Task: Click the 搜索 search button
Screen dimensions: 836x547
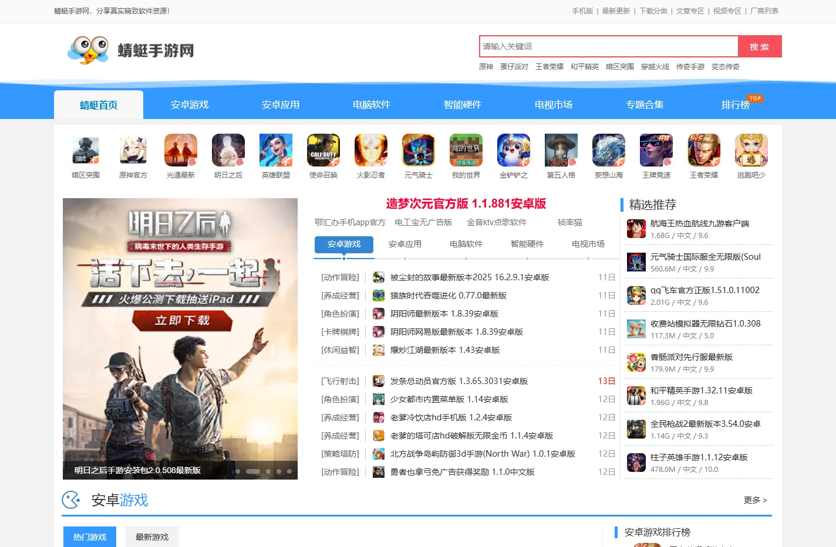Action: point(760,47)
